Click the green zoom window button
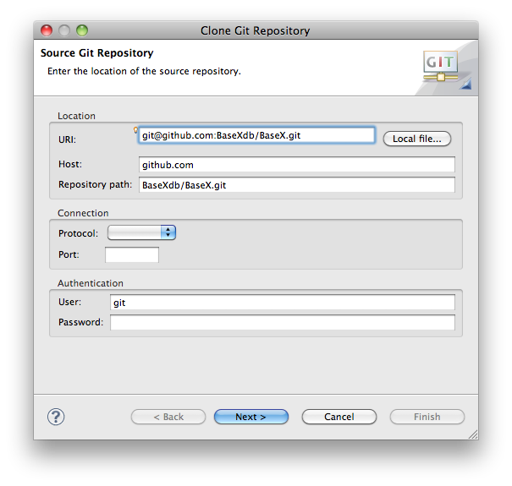This screenshot has width=512, height=486. tap(82, 30)
